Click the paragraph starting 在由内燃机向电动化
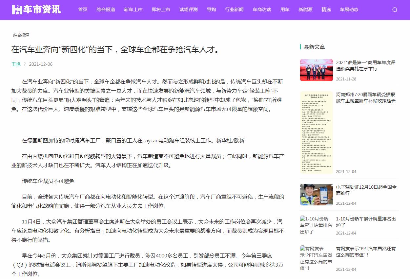The height and width of the screenshot is (279, 410). 148,161
